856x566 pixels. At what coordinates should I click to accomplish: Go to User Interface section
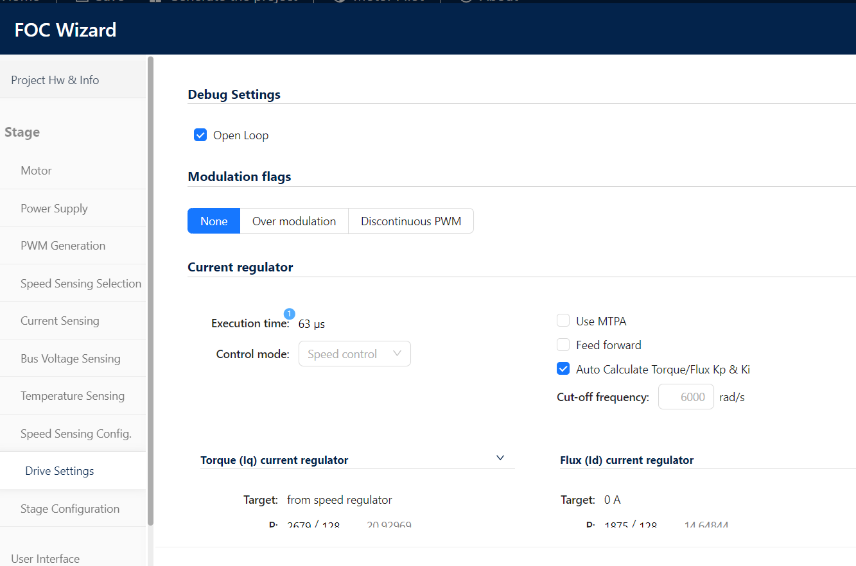coord(46,558)
